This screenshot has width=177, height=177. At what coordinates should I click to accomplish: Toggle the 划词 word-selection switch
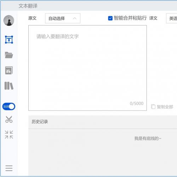(9, 107)
